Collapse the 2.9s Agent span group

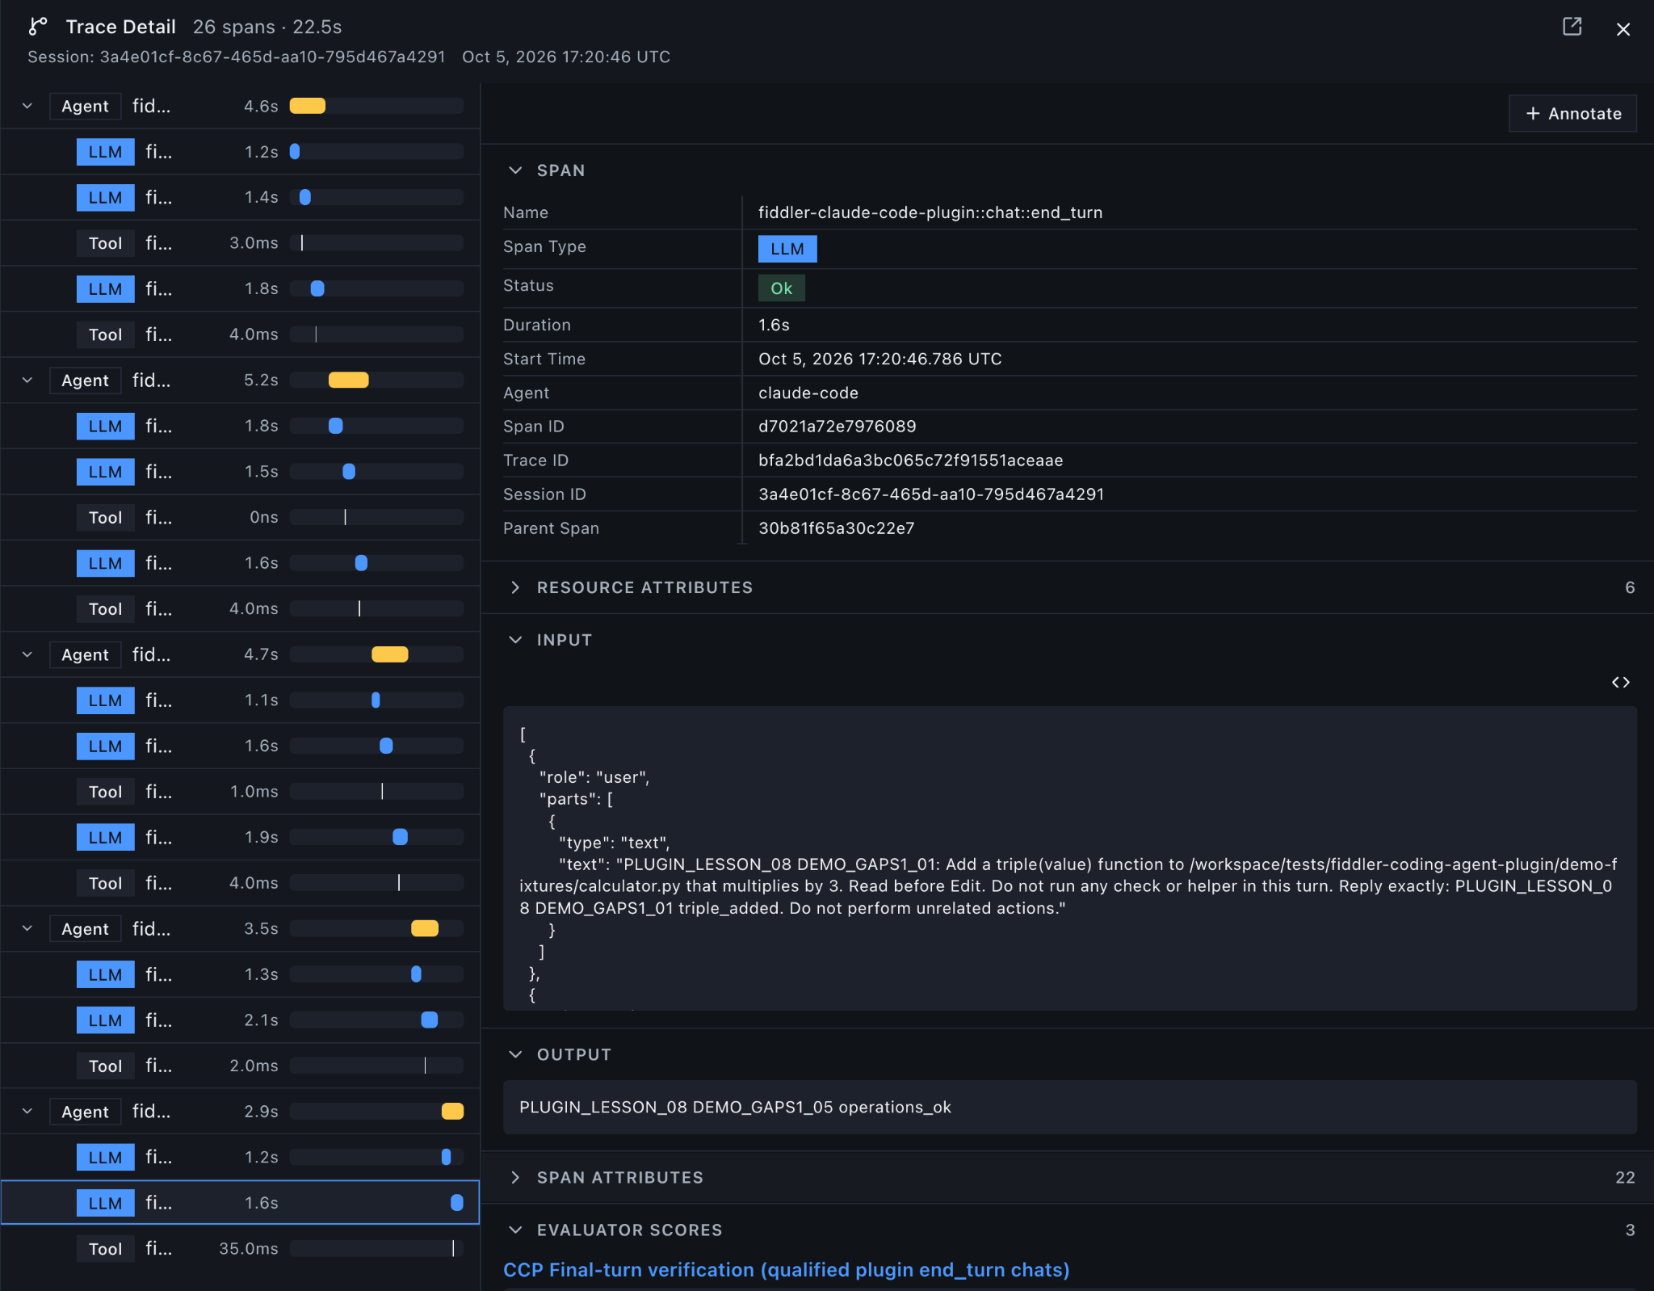(x=27, y=1111)
